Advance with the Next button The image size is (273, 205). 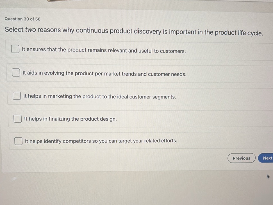pos(267,158)
